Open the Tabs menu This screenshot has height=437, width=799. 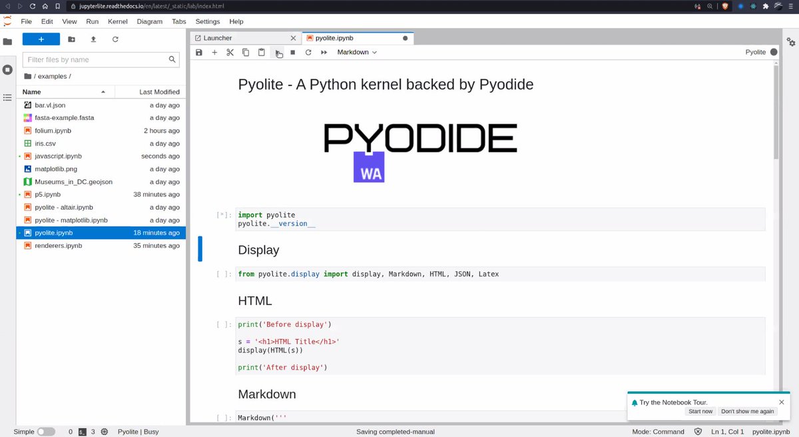(179, 21)
